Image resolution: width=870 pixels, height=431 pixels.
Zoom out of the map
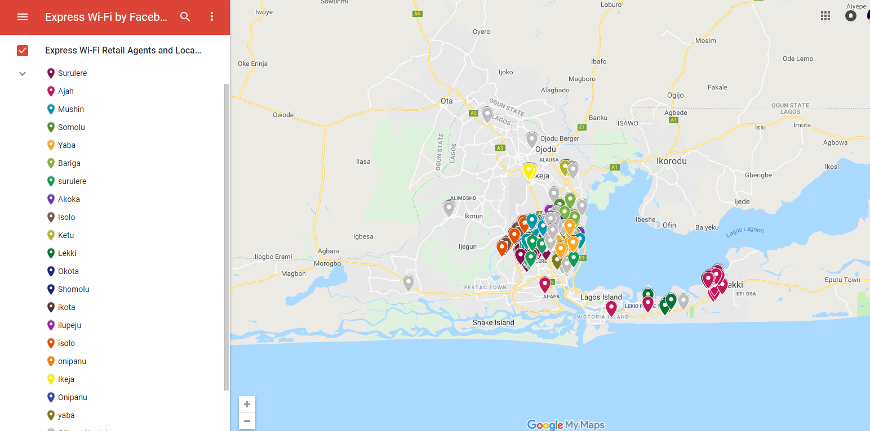[x=247, y=421]
